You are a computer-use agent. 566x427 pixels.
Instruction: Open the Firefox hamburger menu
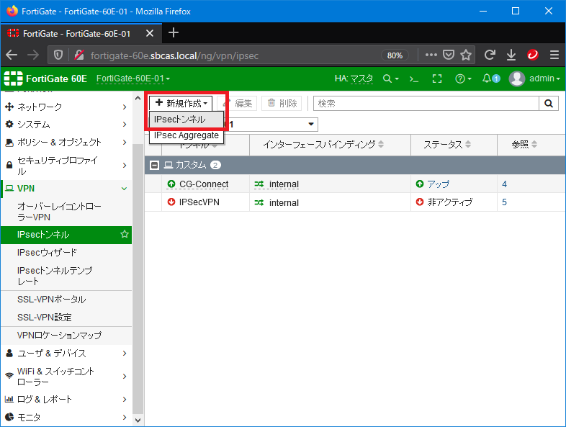tap(554, 55)
